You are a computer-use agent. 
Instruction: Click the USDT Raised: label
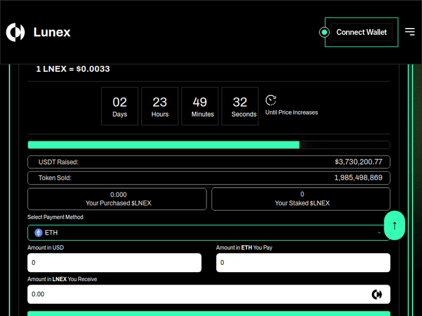[x=59, y=162]
